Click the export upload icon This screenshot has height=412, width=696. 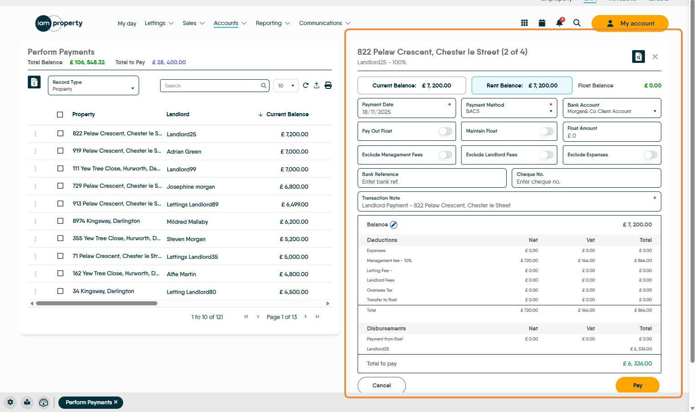(317, 86)
